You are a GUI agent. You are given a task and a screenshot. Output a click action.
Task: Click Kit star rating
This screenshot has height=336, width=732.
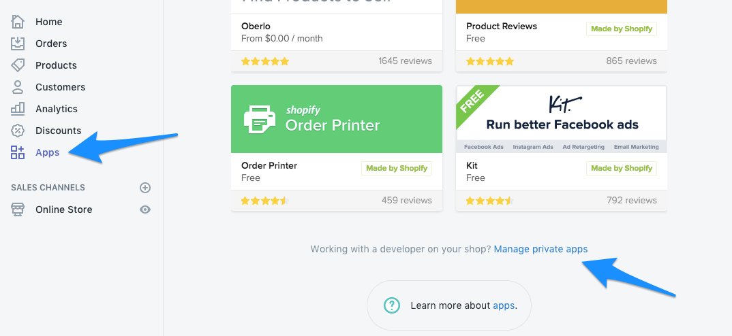(490, 201)
